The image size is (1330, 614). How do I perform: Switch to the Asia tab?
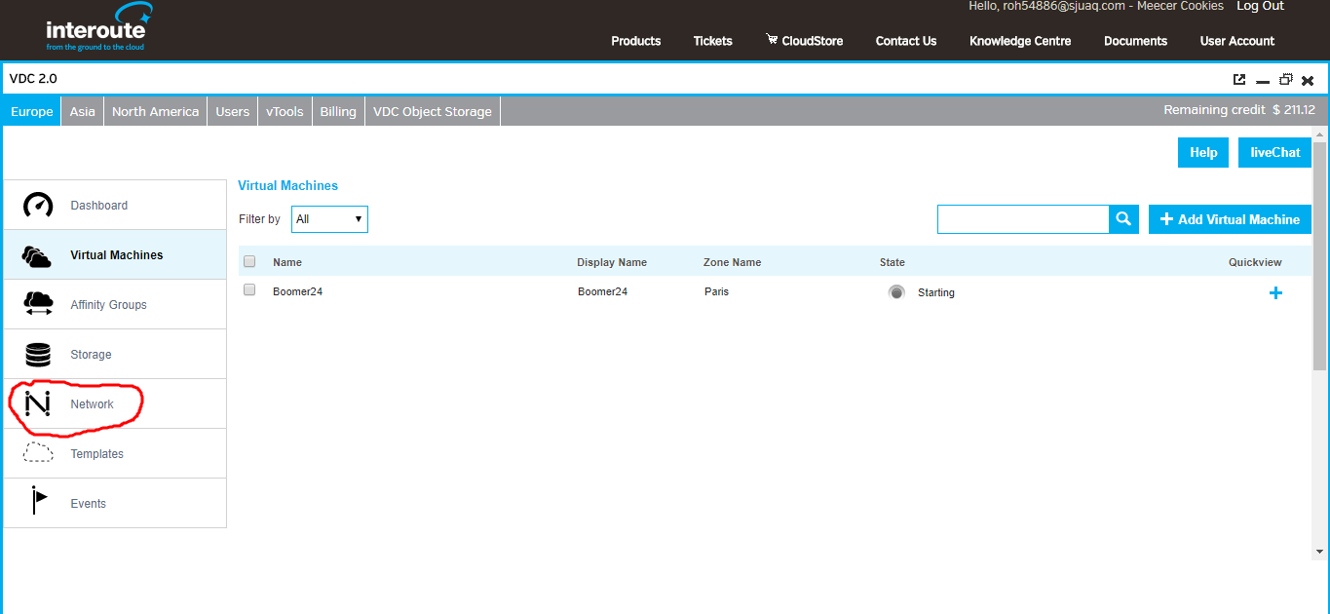point(83,111)
